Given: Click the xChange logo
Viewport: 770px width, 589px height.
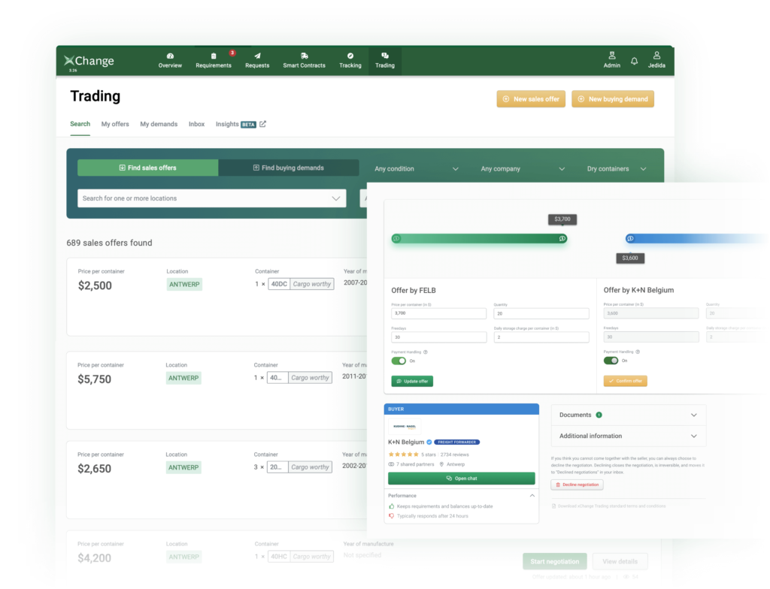Looking at the screenshot, I should [x=89, y=61].
